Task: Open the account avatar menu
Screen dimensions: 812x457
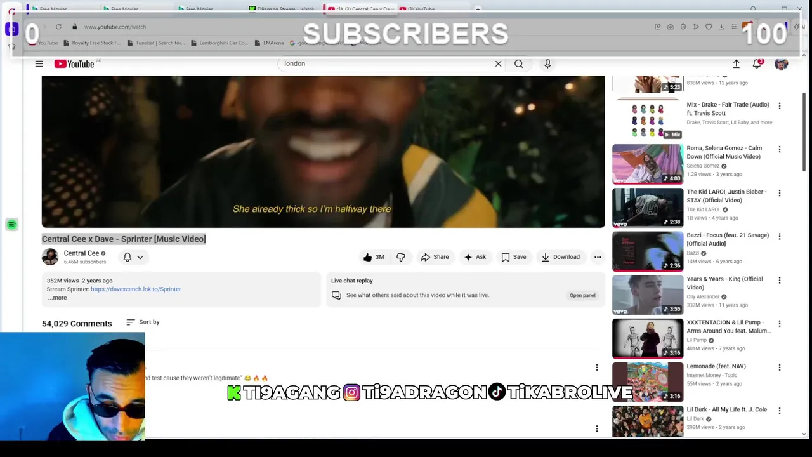Action: pyautogui.click(x=781, y=64)
